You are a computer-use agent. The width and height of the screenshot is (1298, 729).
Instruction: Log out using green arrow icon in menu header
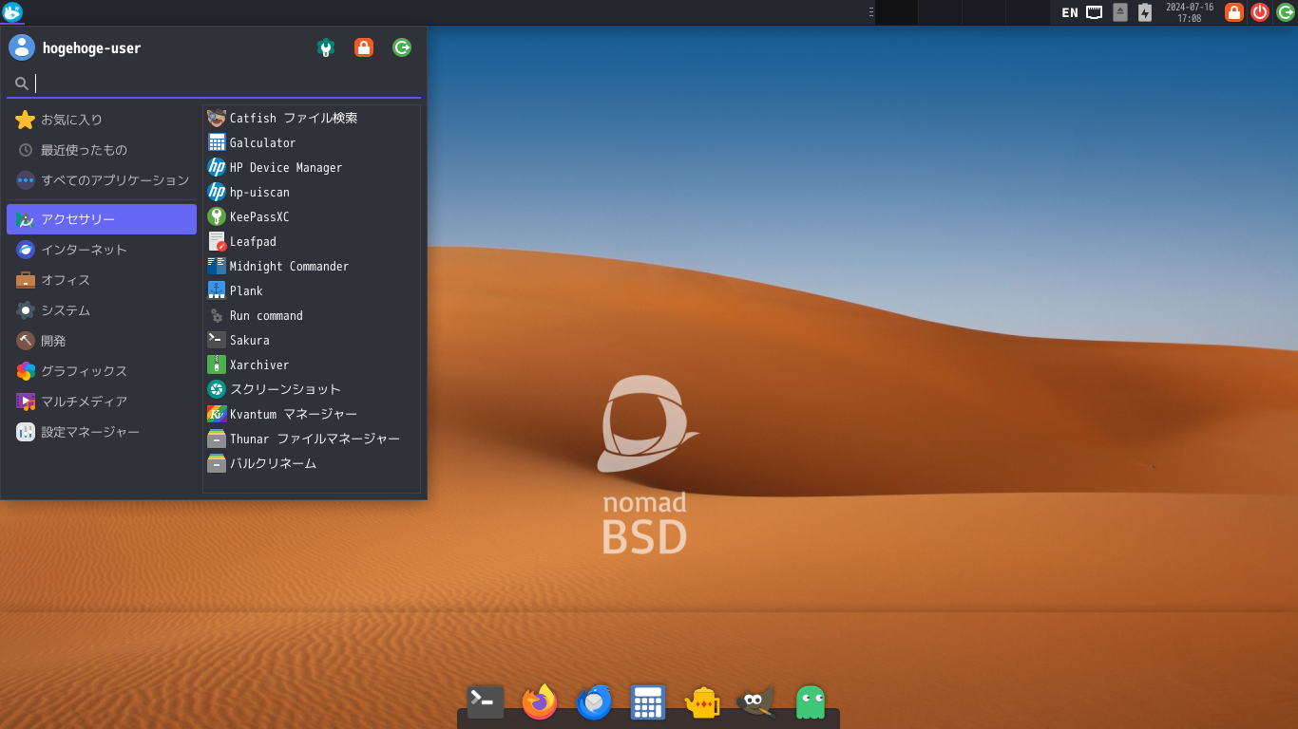coord(402,47)
